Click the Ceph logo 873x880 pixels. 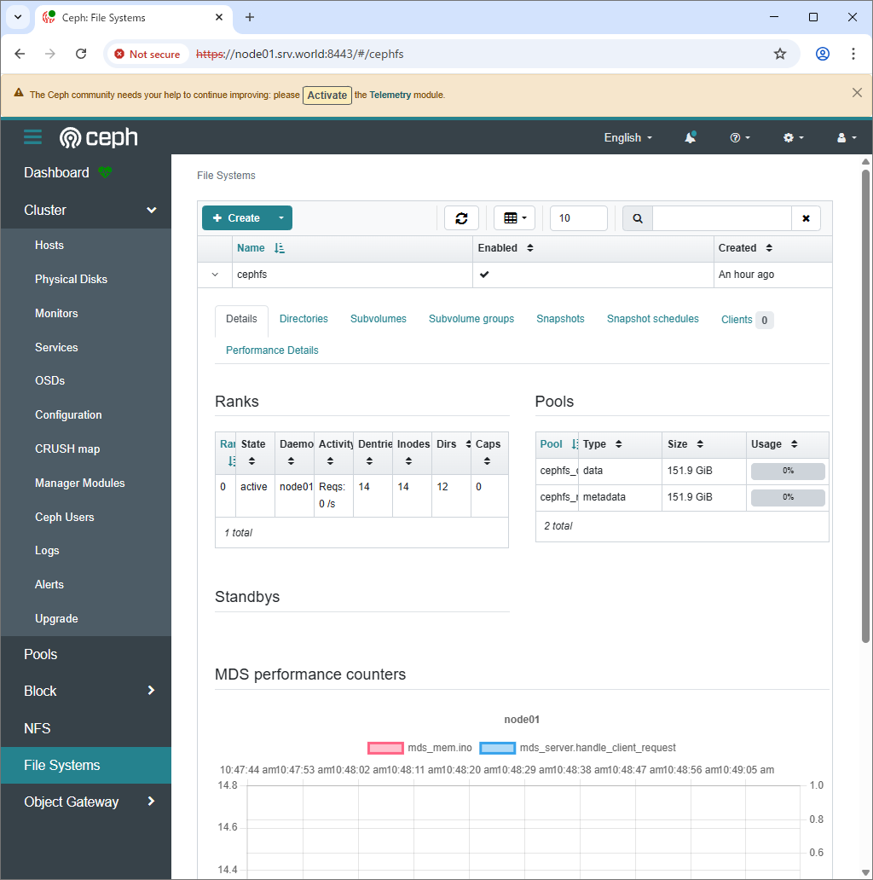pos(98,137)
